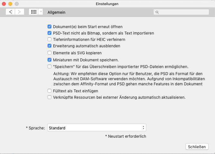Image resolution: width=215 pixels, height=154 pixels.
Task: Enable Tiefeninformationen für HEIC verfeinern
Action: click(49, 40)
